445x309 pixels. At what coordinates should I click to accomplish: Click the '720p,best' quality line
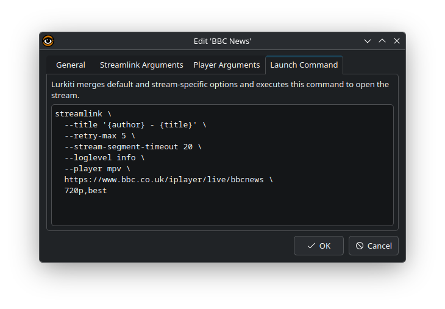(x=86, y=191)
